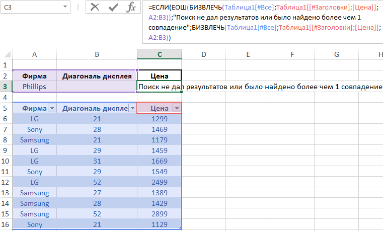Open the Фирма column filter dropdown
383x231 pixels.
(x=51, y=108)
